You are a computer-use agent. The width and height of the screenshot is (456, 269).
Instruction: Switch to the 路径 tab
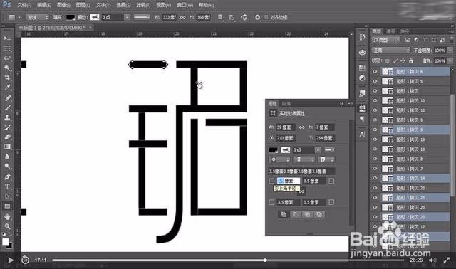(x=404, y=31)
